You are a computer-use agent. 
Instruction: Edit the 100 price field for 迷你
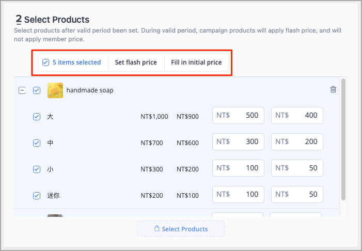[x=238, y=194]
